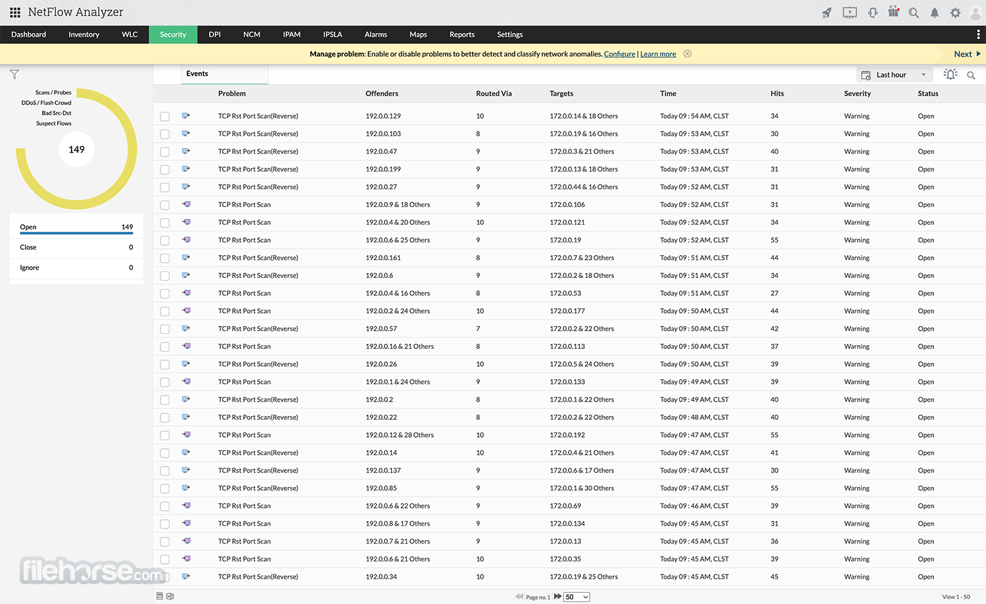Image resolution: width=986 pixels, height=604 pixels.
Task: Filter by Close status count
Action: pyautogui.click(x=76, y=247)
